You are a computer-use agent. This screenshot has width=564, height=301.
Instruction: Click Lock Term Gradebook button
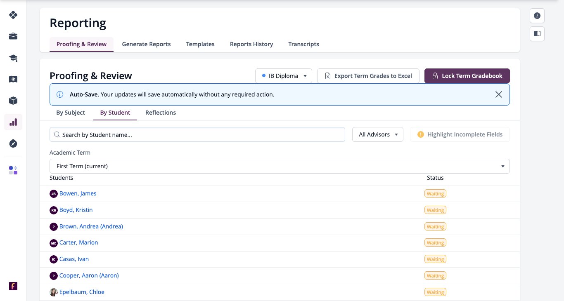click(467, 76)
